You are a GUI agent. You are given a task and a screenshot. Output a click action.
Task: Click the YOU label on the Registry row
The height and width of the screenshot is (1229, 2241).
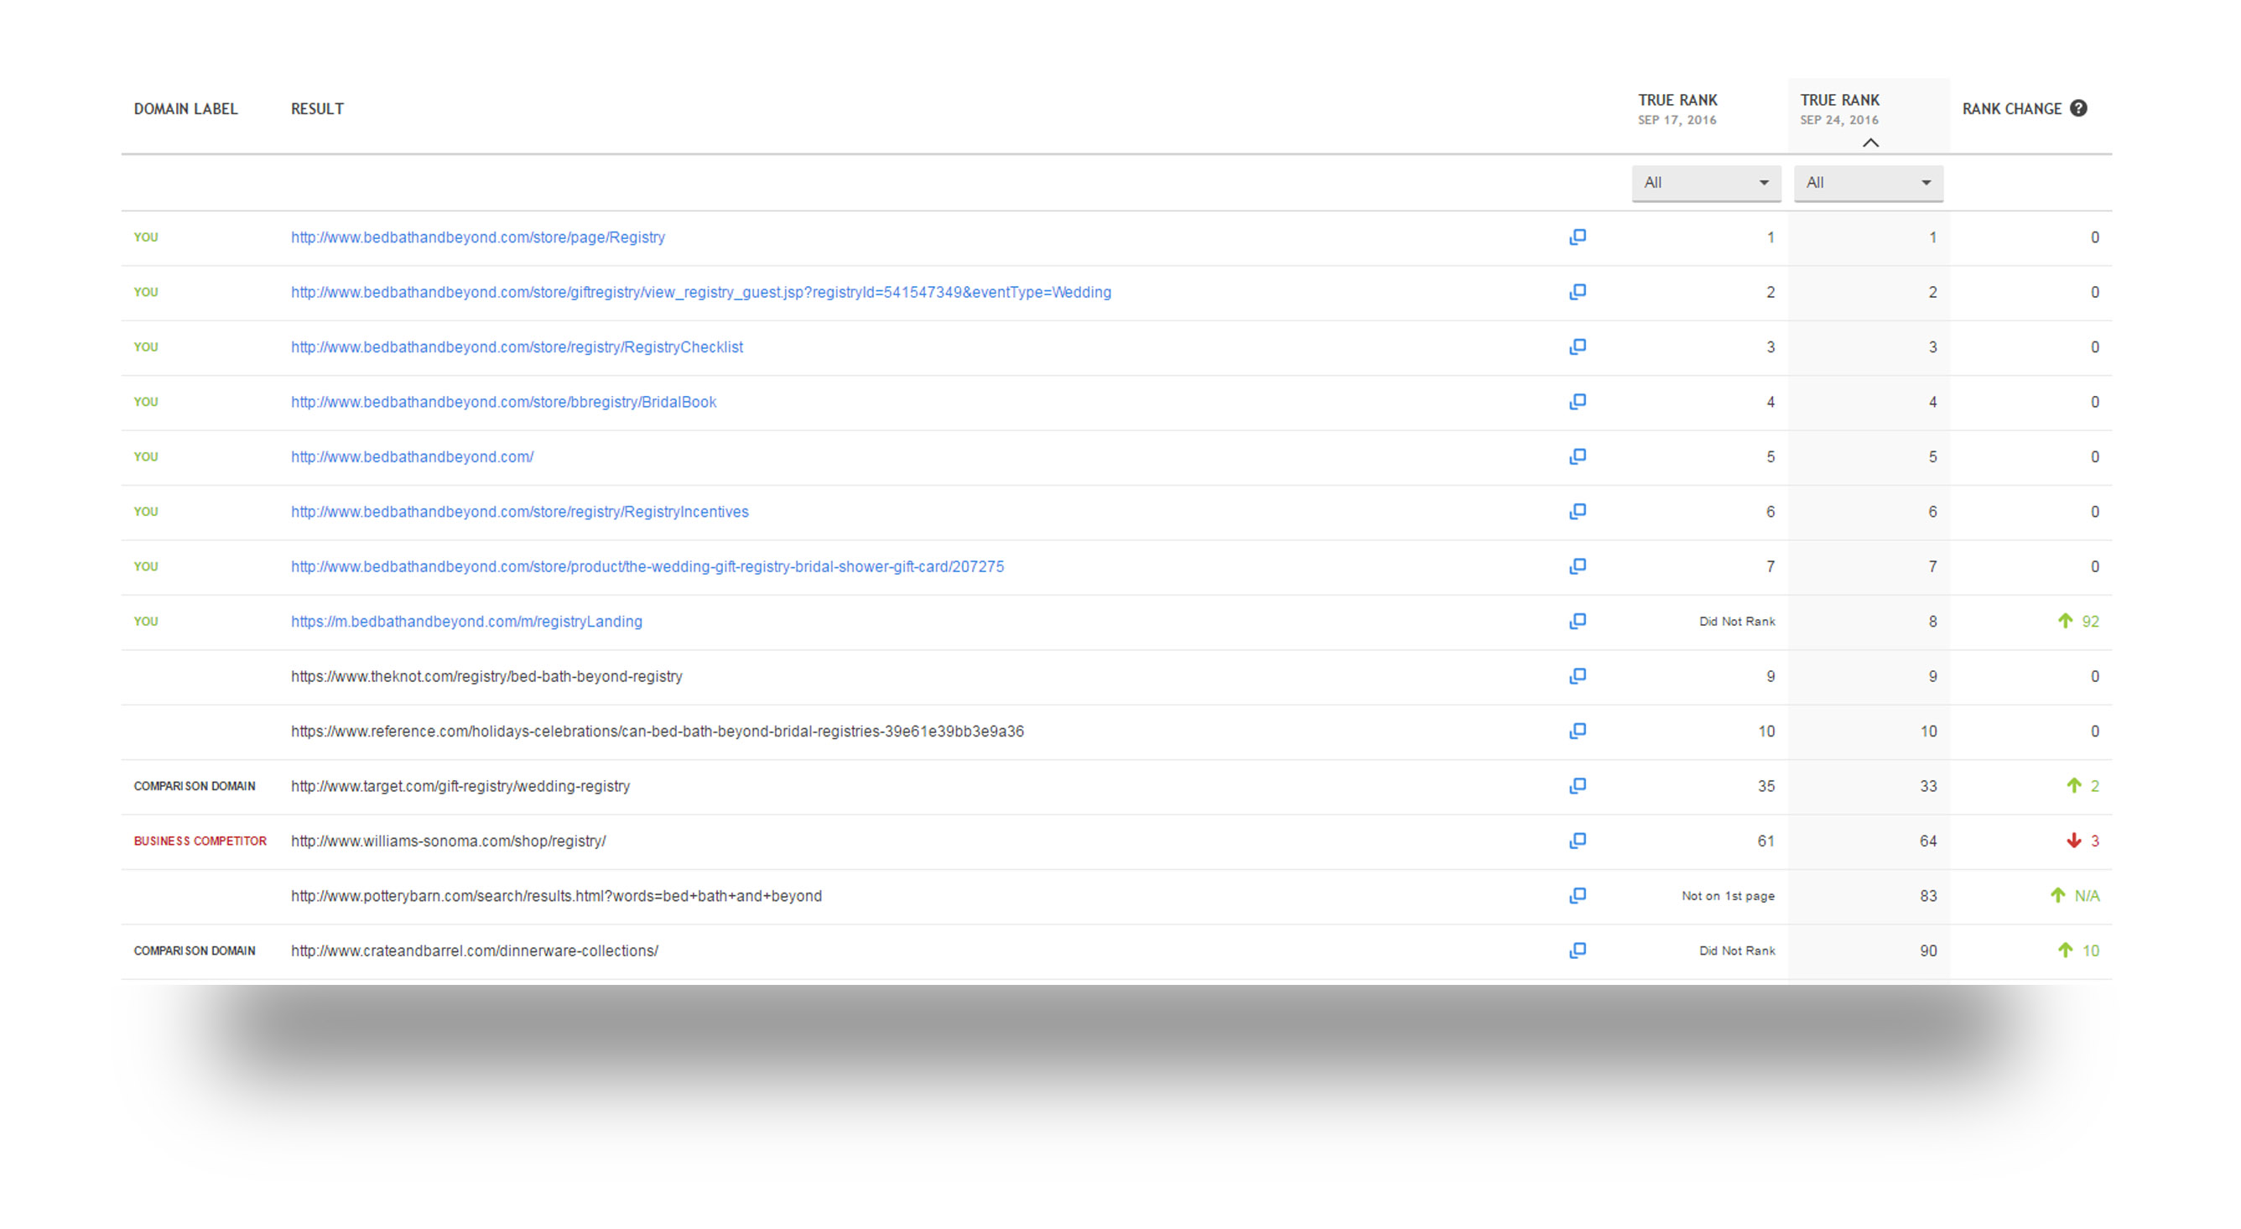point(146,237)
